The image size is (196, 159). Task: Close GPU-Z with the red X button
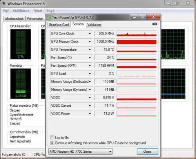(x=153, y=17)
